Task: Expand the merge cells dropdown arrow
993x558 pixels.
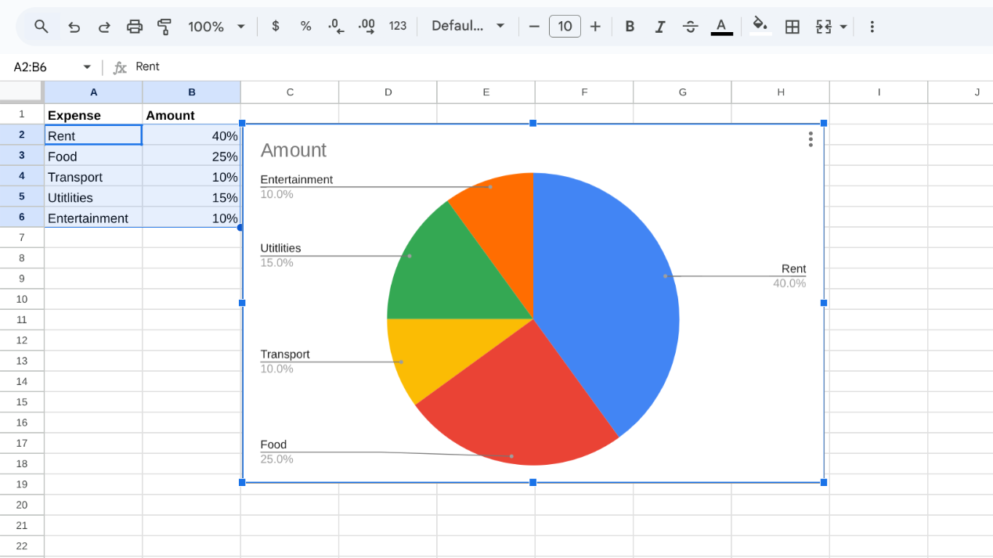Action: coord(843,26)
